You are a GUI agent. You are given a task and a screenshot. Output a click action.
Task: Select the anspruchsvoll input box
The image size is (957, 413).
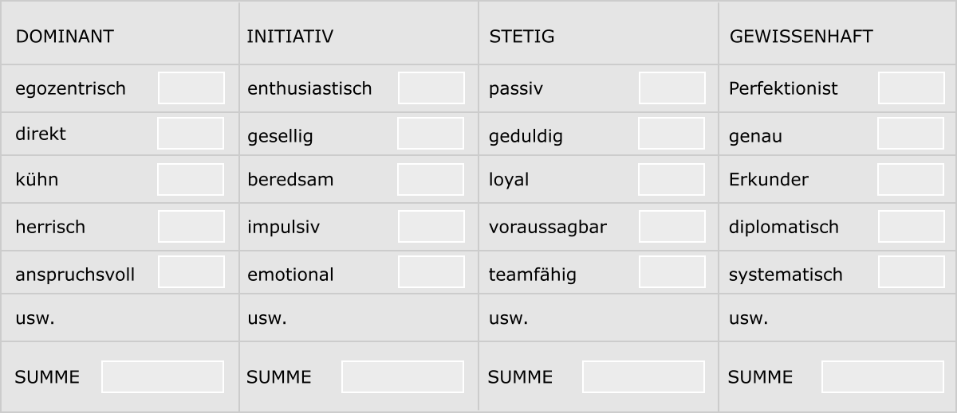(191, 272)
